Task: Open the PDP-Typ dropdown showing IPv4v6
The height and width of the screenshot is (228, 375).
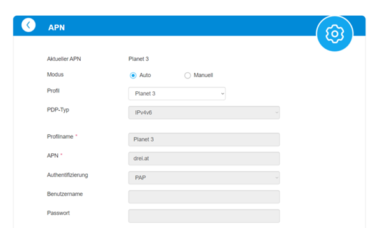Action: pyautogui.click(x=204, y=113)
